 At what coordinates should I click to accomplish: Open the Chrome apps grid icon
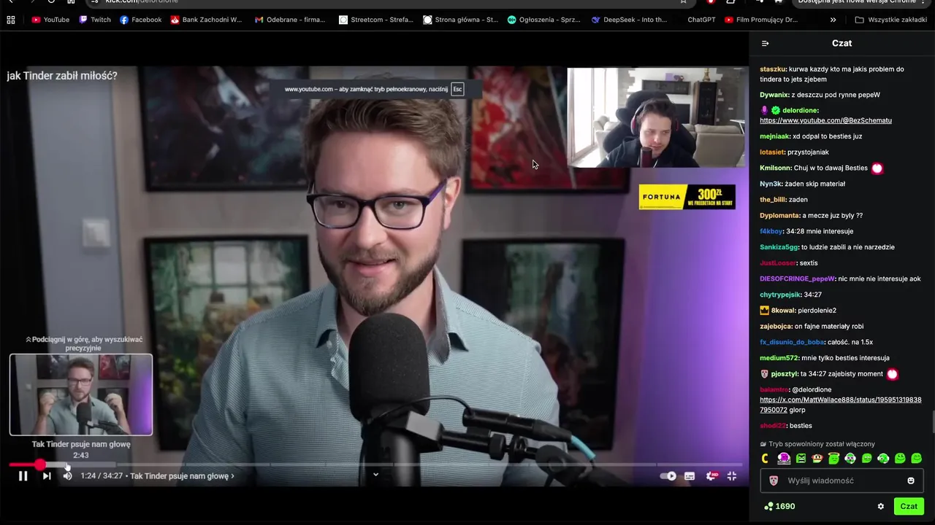click(11, 20)
